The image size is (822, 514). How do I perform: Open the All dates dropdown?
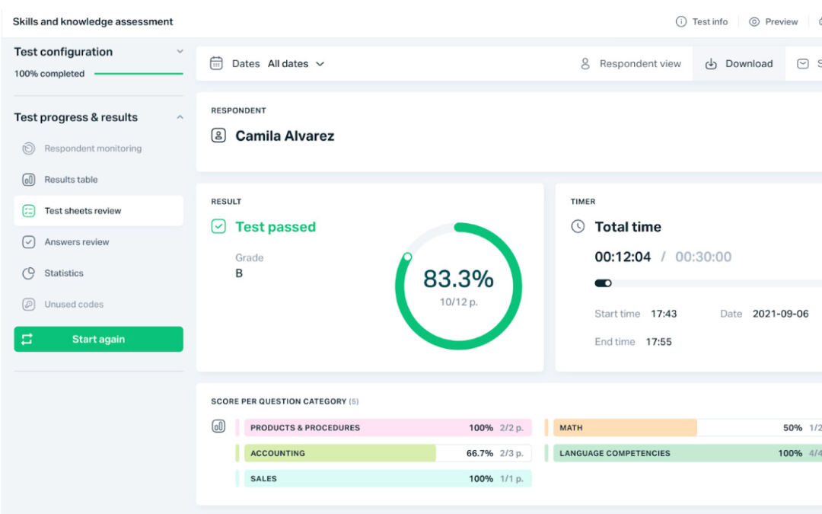coord(296,64)
